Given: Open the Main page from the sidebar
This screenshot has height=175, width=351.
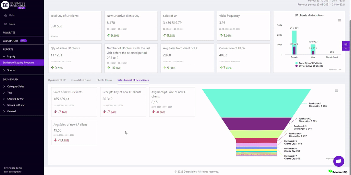Looking at the screenshot, I should coord(11,15).
